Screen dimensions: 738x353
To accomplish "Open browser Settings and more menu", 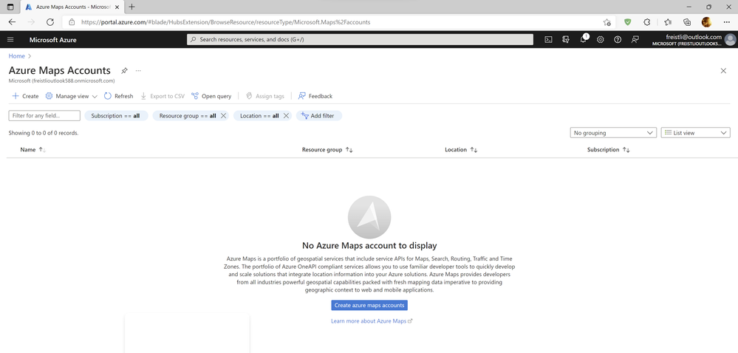I will click(727, 21).
